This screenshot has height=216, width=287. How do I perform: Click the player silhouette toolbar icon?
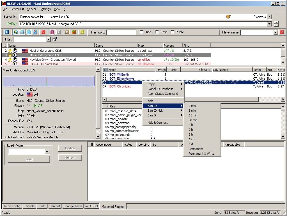(35, 32)
